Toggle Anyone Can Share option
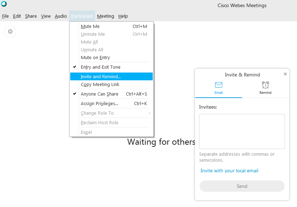 click(111, 94)
